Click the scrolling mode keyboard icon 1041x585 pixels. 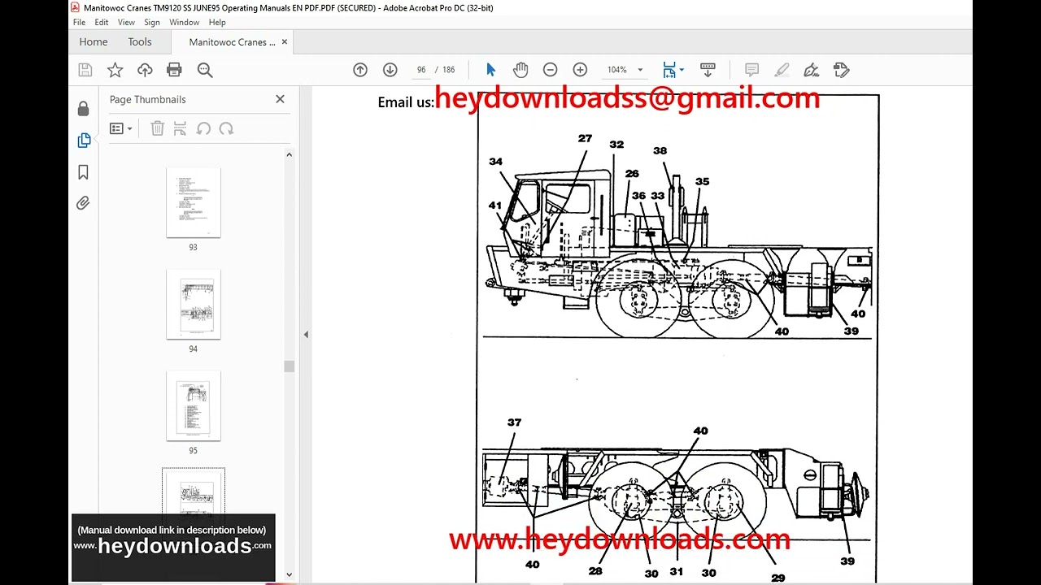[708, 70]
